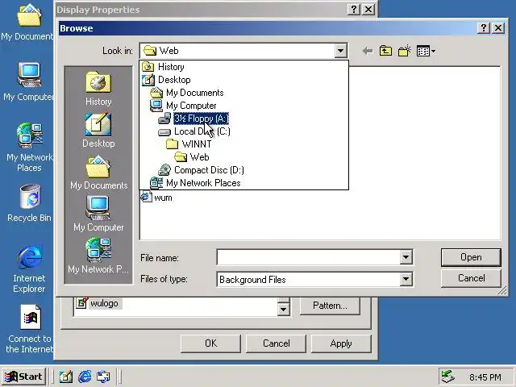
Task: Click the Pattern... button in Display Properties
Action: pyautogui.click(x=330, y=306)
